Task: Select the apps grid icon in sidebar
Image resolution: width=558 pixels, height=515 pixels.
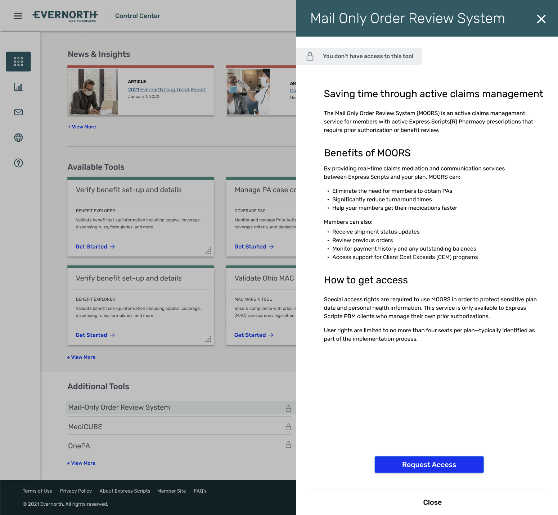Action: click(x=18, y=61)
